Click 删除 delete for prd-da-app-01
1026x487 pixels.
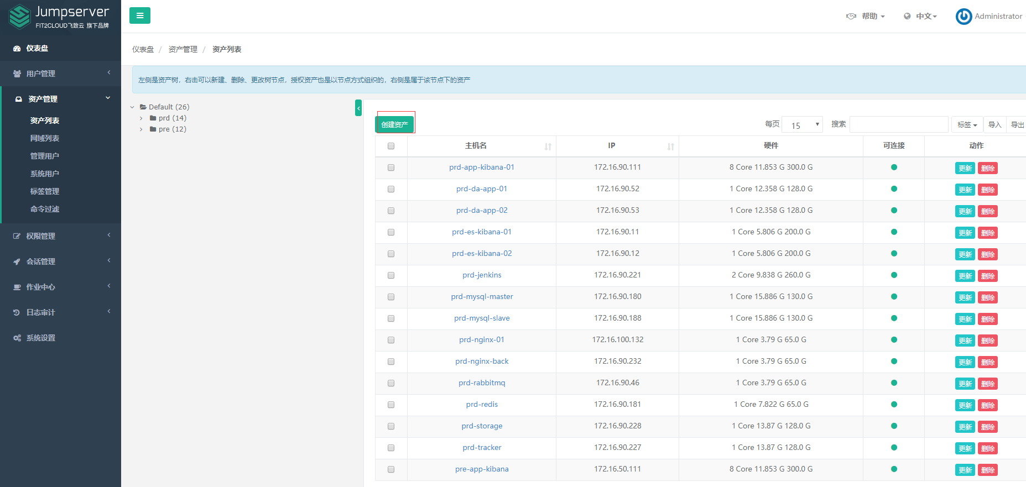point(988,190)
